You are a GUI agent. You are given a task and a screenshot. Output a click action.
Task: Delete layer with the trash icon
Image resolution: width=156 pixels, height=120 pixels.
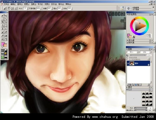[149, 85]
